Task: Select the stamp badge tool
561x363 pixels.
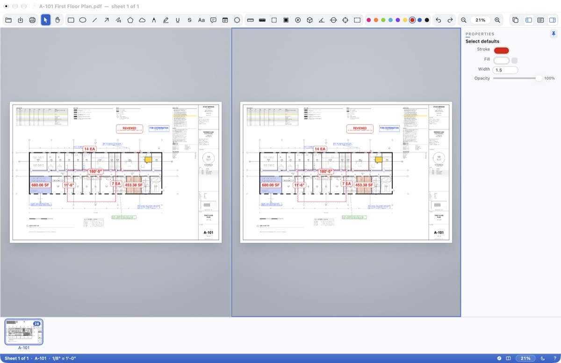Action: point(237,20)
